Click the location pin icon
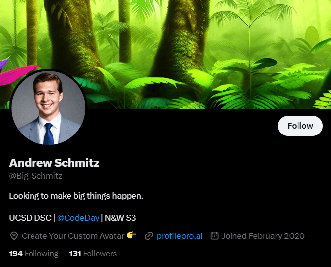 tap(14, 236)
